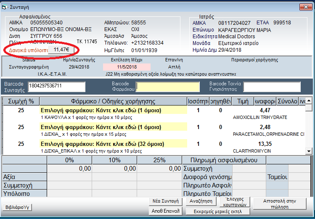
Task: Click the diagnosis text J22 Μη καθορισμένη οξεία λοίμωξη
Action: (171, 74)
